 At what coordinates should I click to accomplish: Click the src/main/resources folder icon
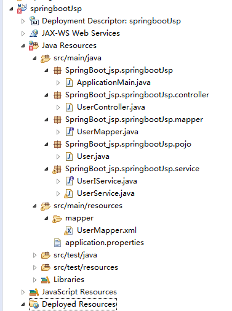46,206
